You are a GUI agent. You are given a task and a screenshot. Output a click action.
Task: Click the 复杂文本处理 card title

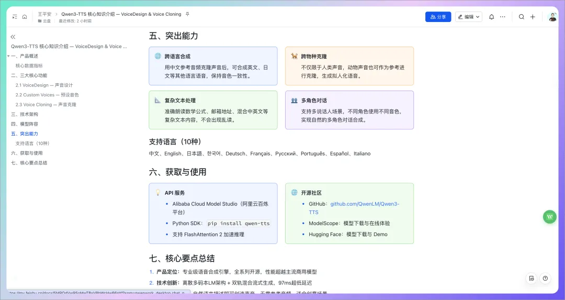click(180, 100)
